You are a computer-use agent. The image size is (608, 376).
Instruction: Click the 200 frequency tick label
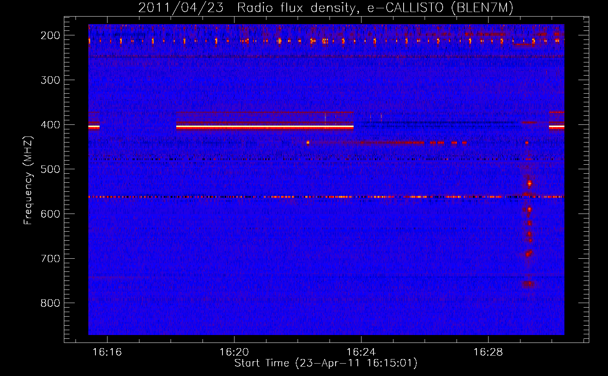[50, 35]
